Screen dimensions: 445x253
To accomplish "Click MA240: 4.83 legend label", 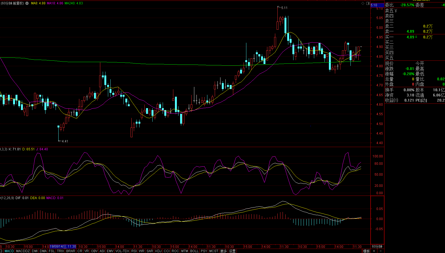I will (74, 3).
